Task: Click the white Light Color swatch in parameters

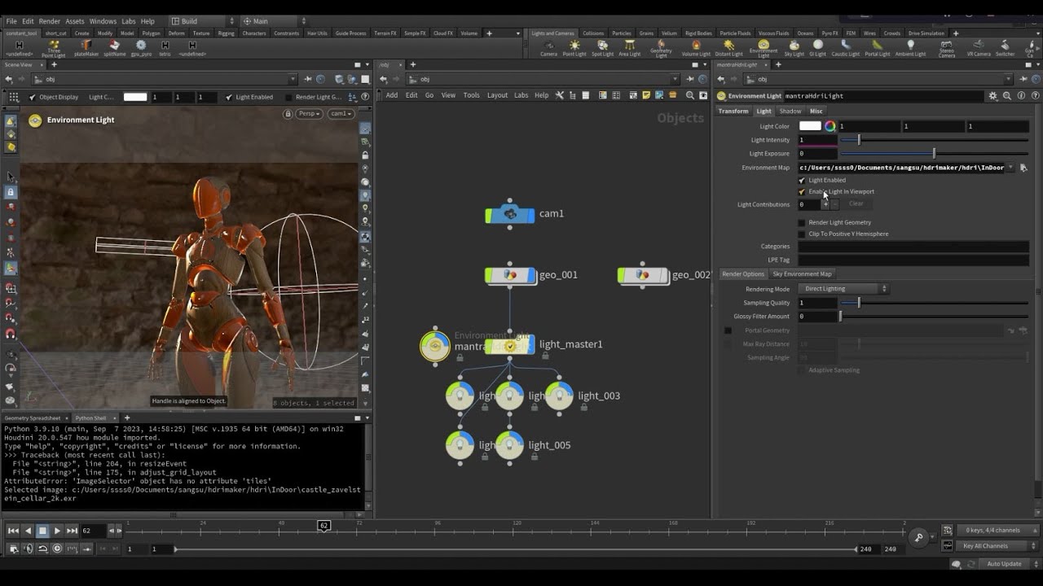Action: (810, 126)
